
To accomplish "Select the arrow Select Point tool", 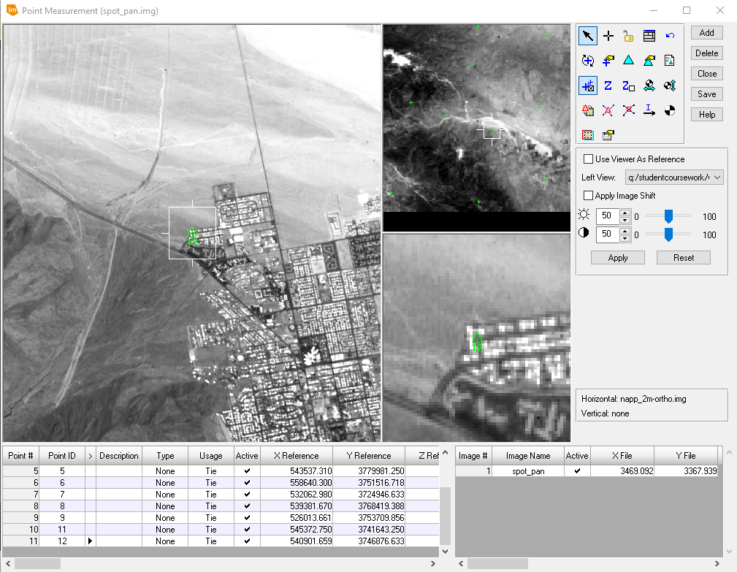I will coord(588,35).
